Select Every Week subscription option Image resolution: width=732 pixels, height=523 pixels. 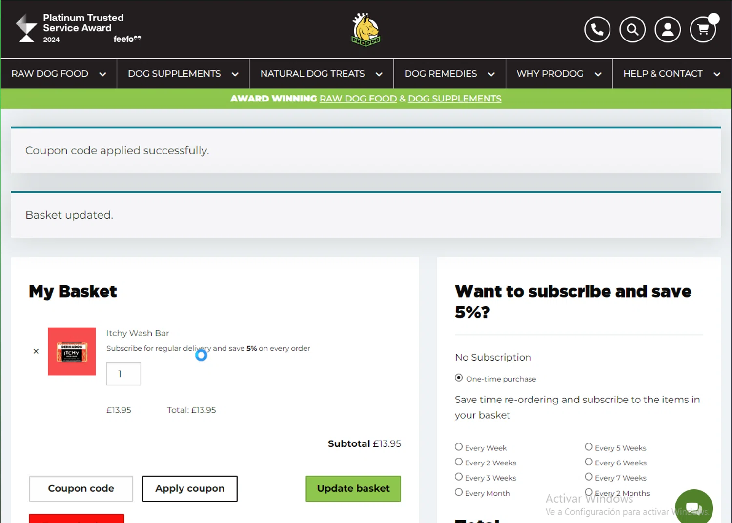pyautogui.click(x=459, y=447)
